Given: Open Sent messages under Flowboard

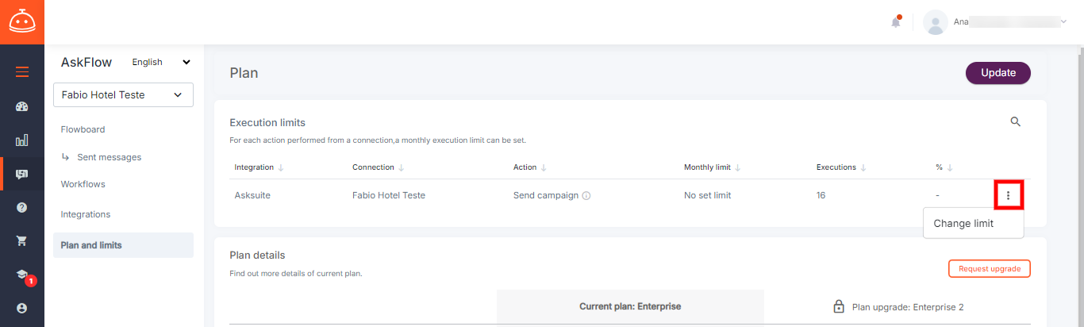Looking at the screenshot, I should pos(110,157).
